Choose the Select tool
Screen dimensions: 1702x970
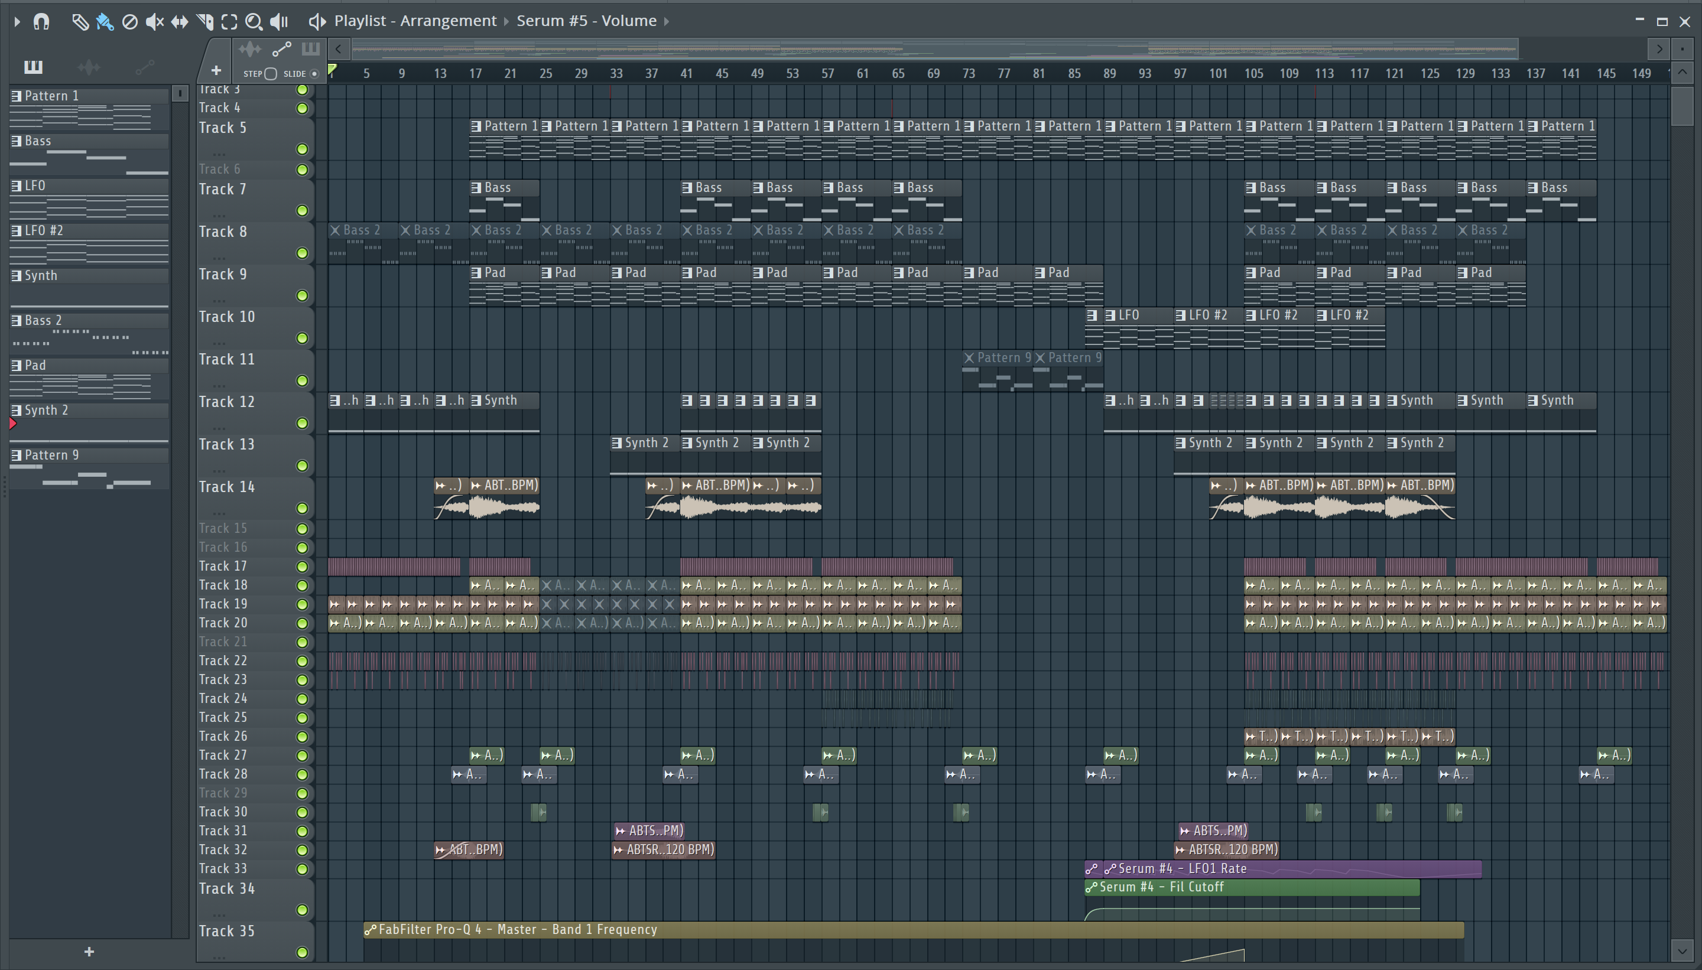(x=229, y=22)
